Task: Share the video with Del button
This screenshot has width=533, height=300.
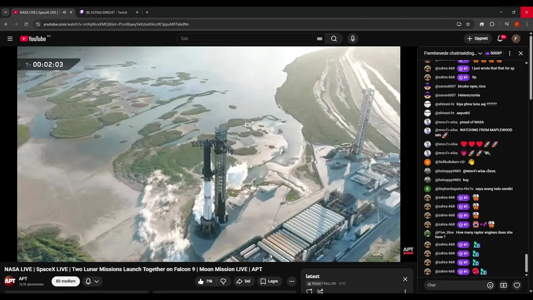Action: (x=244, y=281)
